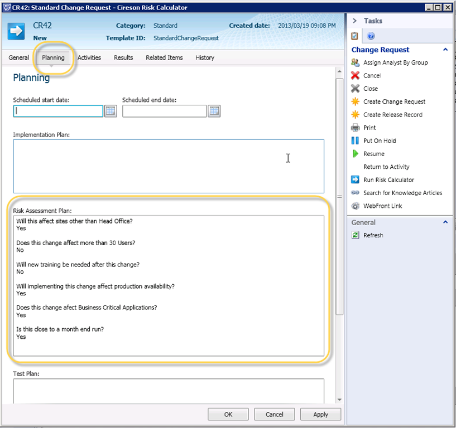Click Create Release Record task link
This screenshot has height=428, width=456.
coord(392,115)
